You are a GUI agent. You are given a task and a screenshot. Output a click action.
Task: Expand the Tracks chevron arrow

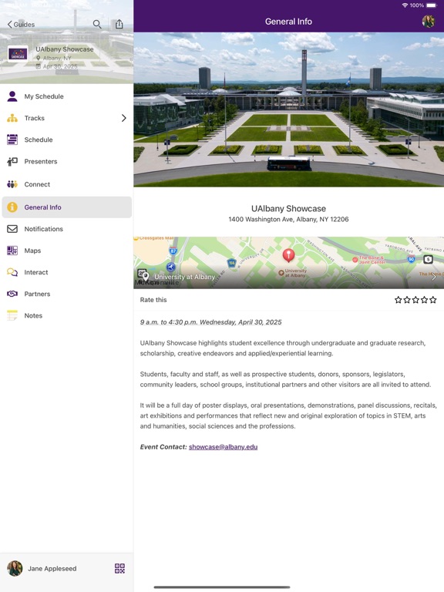[124, 118]
